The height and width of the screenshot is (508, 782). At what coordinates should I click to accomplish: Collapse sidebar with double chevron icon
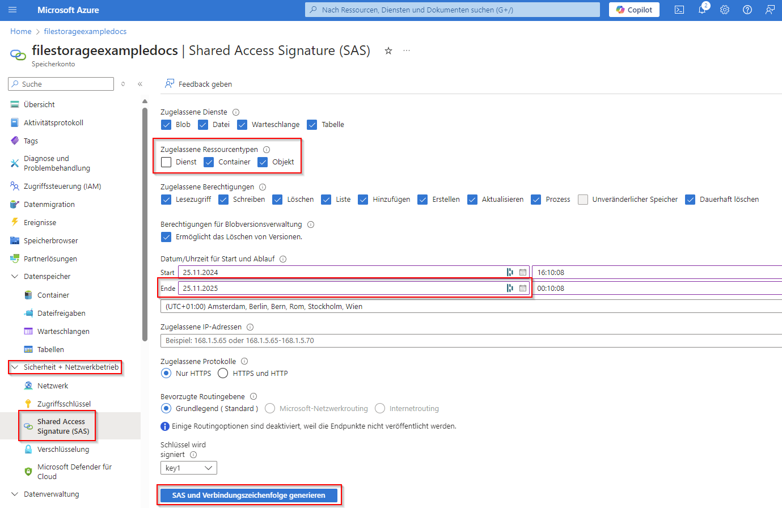[140, 84]
